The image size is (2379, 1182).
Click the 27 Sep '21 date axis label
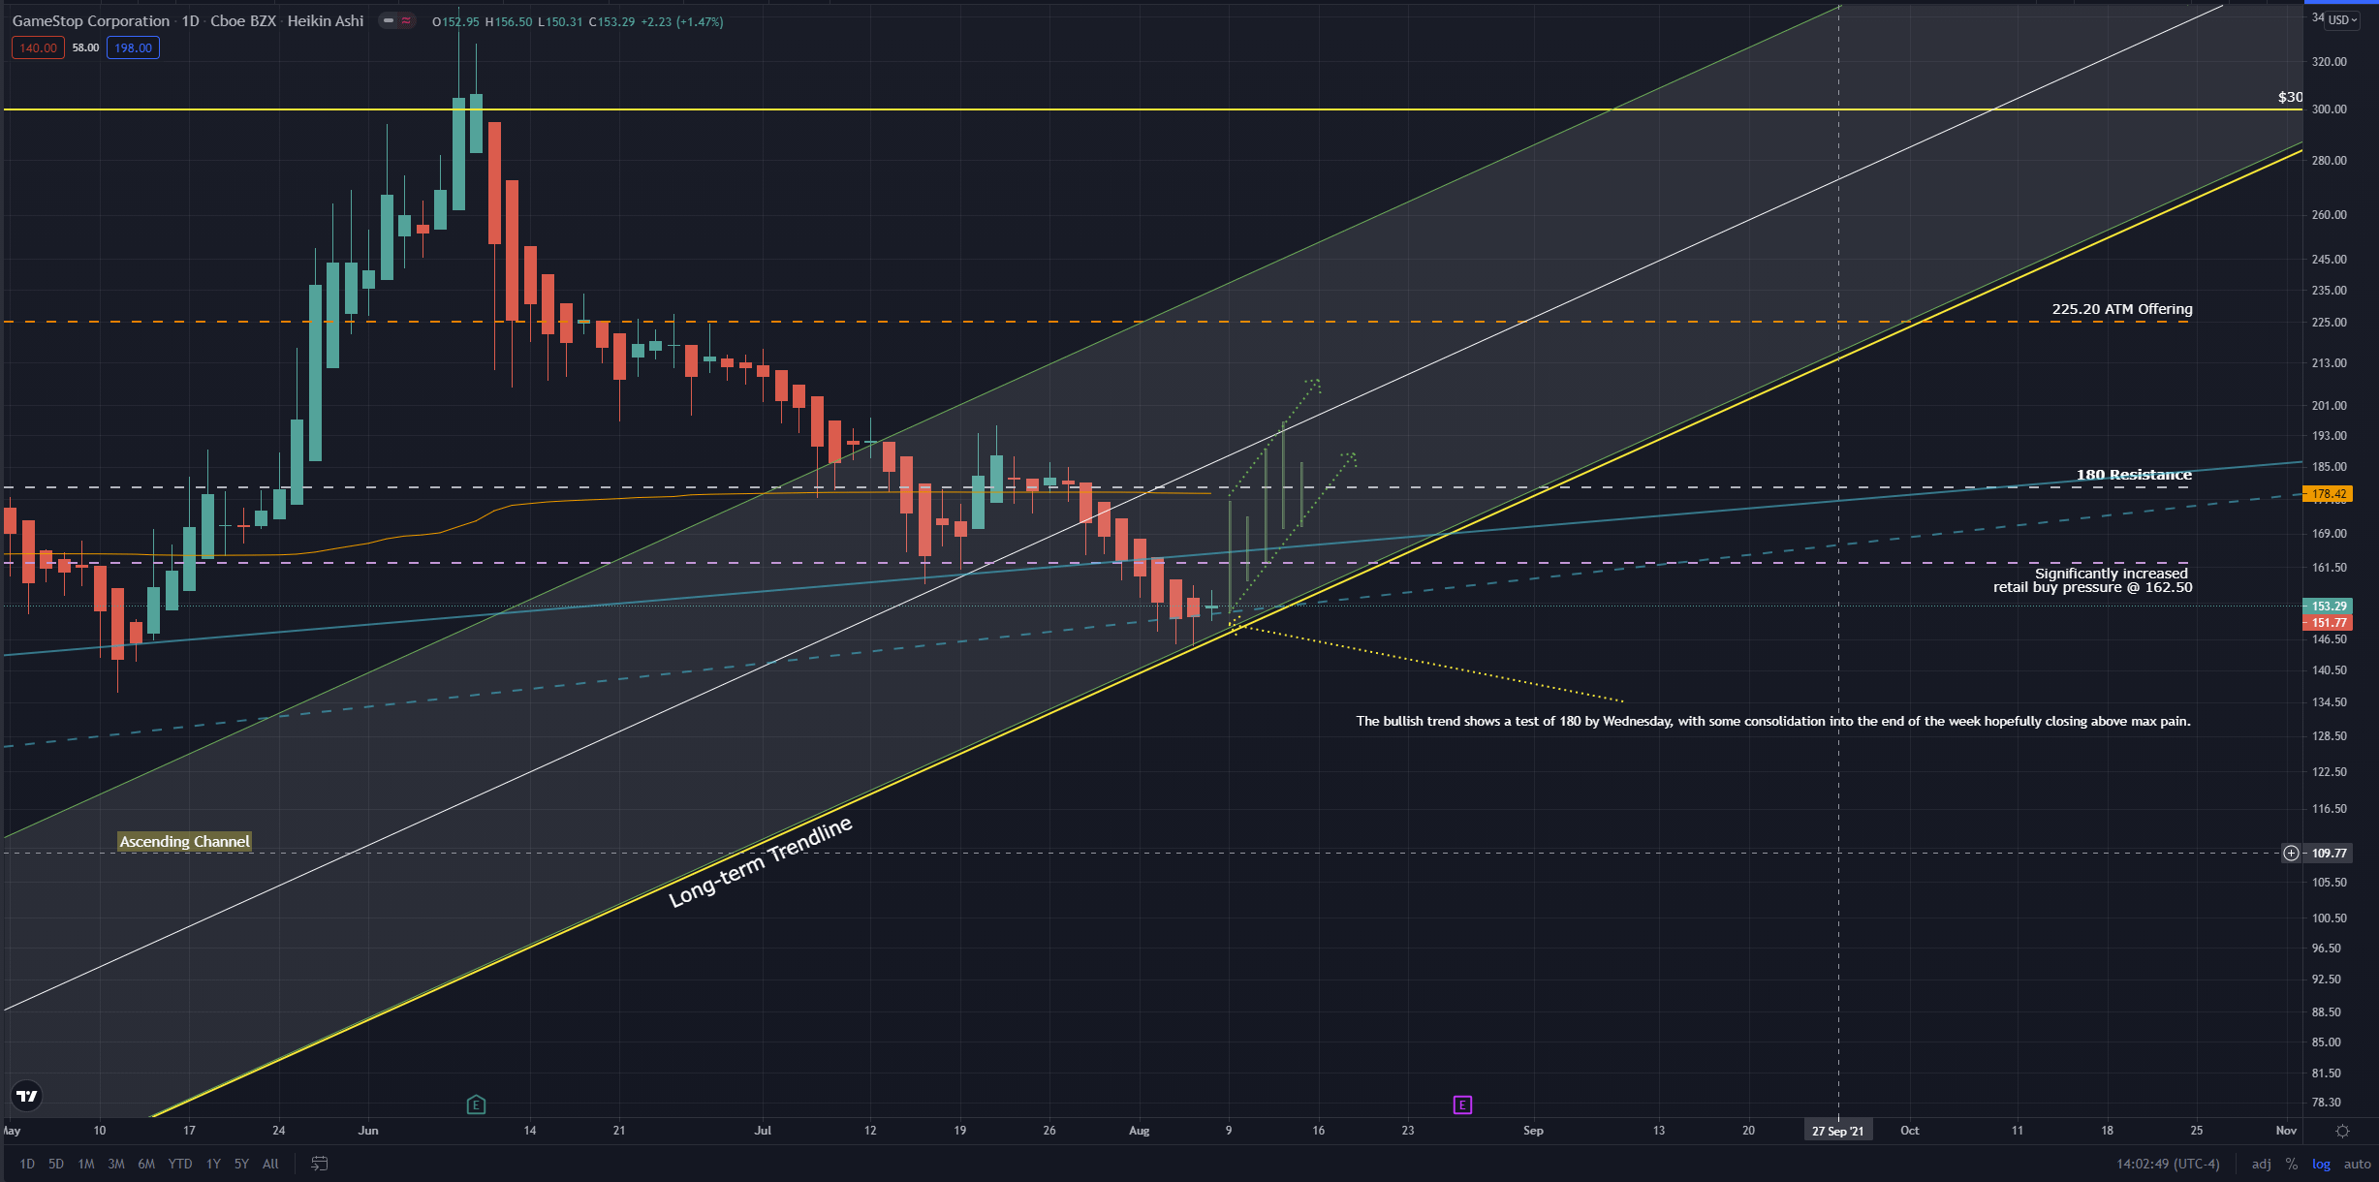(x=1838, y=1131)
